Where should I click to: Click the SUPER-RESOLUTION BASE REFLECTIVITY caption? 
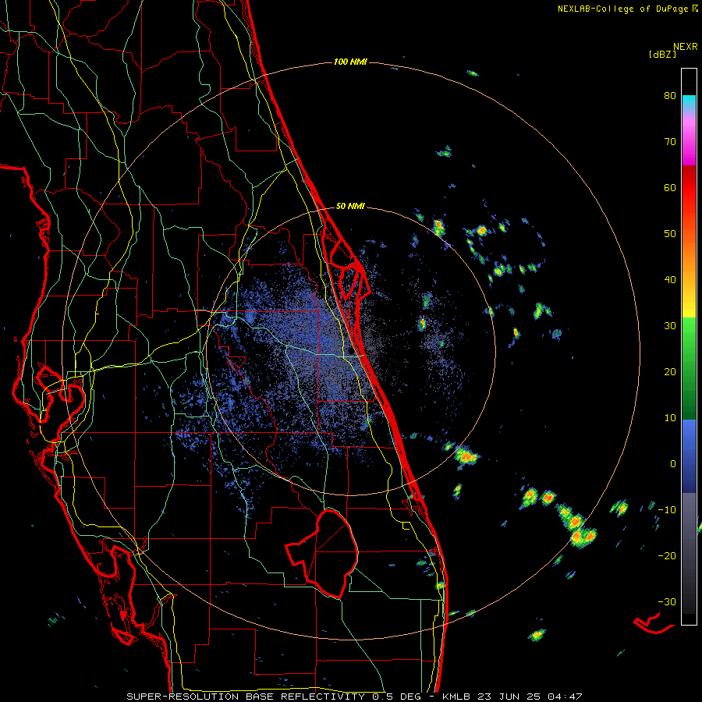pos(246,697)
